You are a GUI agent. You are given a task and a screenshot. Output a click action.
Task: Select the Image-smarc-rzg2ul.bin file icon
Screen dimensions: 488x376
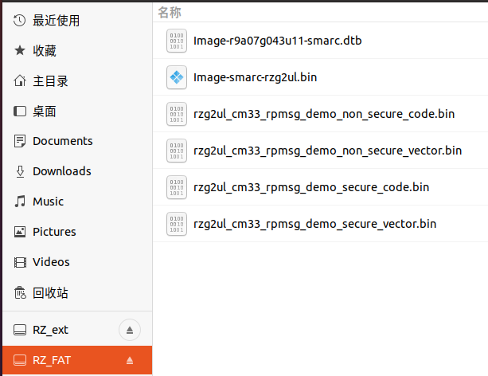tap(177, 77)
